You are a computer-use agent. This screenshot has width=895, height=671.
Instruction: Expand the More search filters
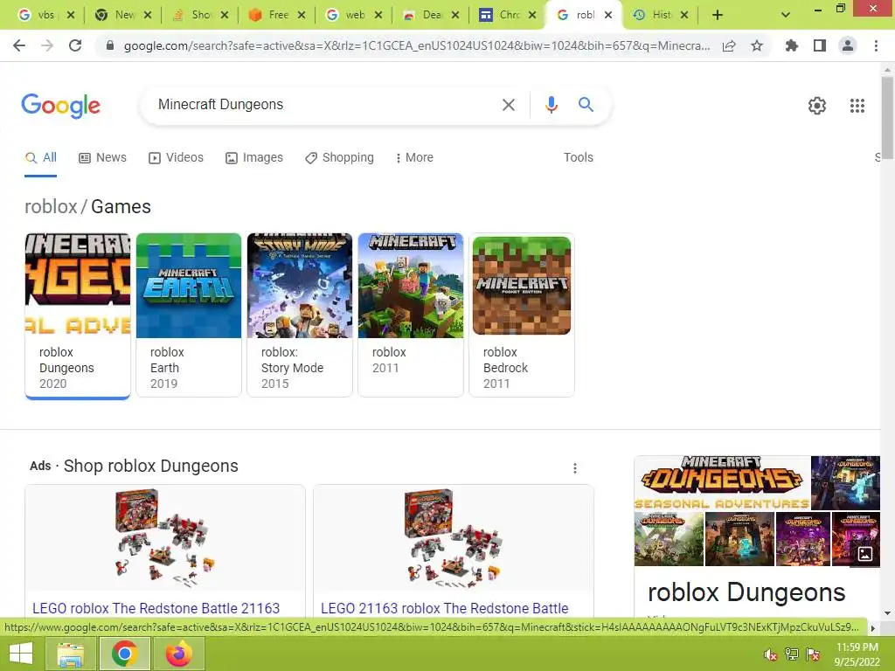(414, 157)
